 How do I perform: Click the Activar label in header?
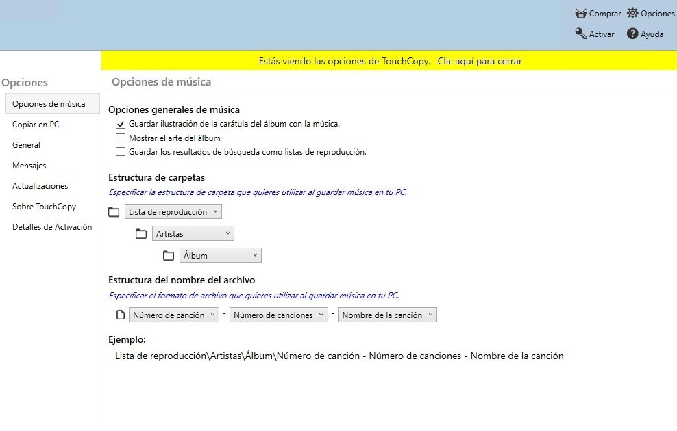(x=602, y=34)
